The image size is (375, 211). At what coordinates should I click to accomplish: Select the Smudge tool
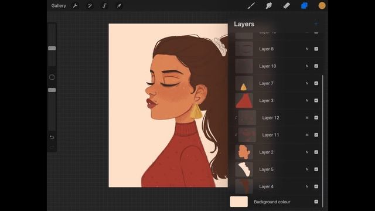(x=269, y=5)
